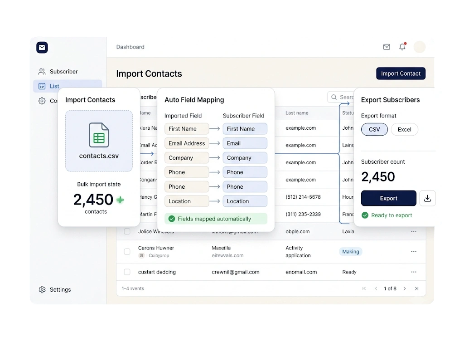464x347 pixels.
Task: Click the Import Contact button
Action: [x=401, y=73]
